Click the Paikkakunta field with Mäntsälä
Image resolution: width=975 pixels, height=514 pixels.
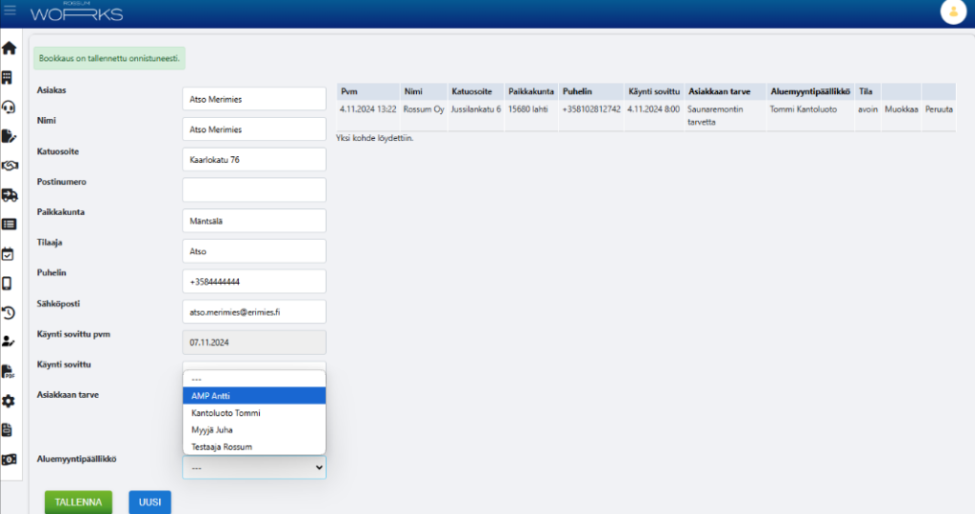[253, 221]
